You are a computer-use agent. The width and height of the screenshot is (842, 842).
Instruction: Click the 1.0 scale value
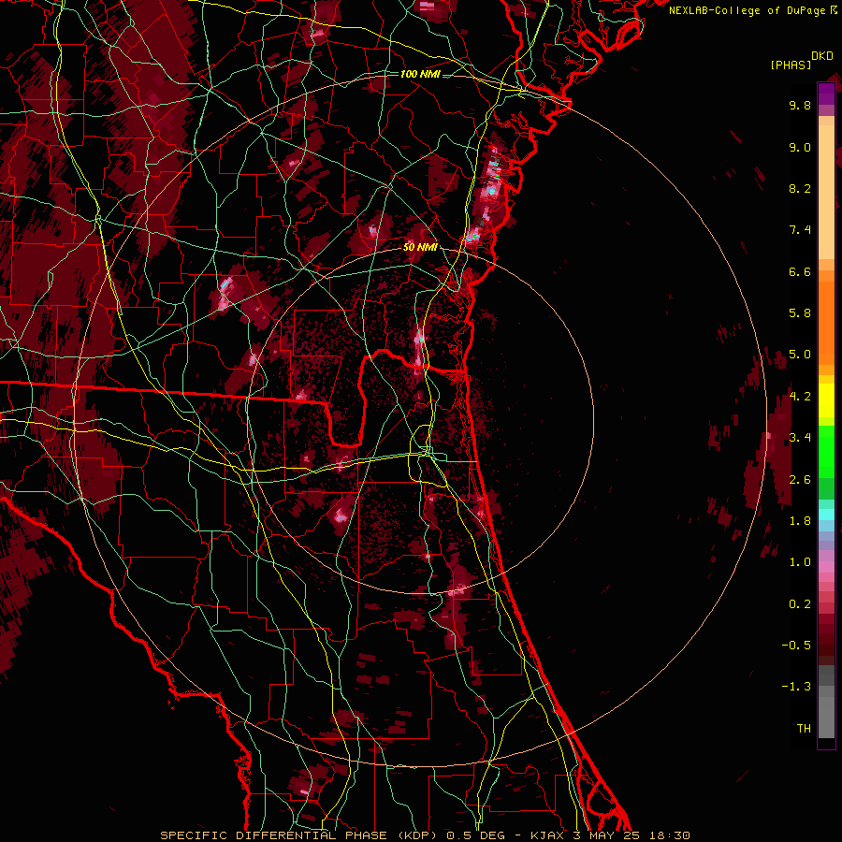point(800,562)
